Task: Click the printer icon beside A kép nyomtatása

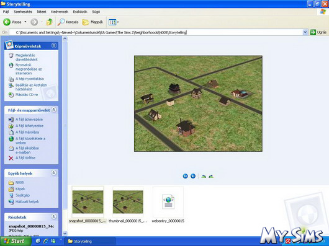Action: point(11,79)
